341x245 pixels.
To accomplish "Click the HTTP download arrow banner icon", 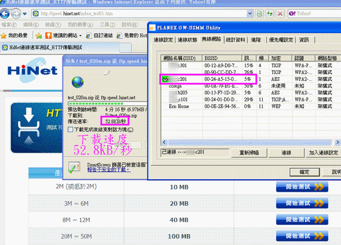I will pyautogui.click(x=29, y=126).
